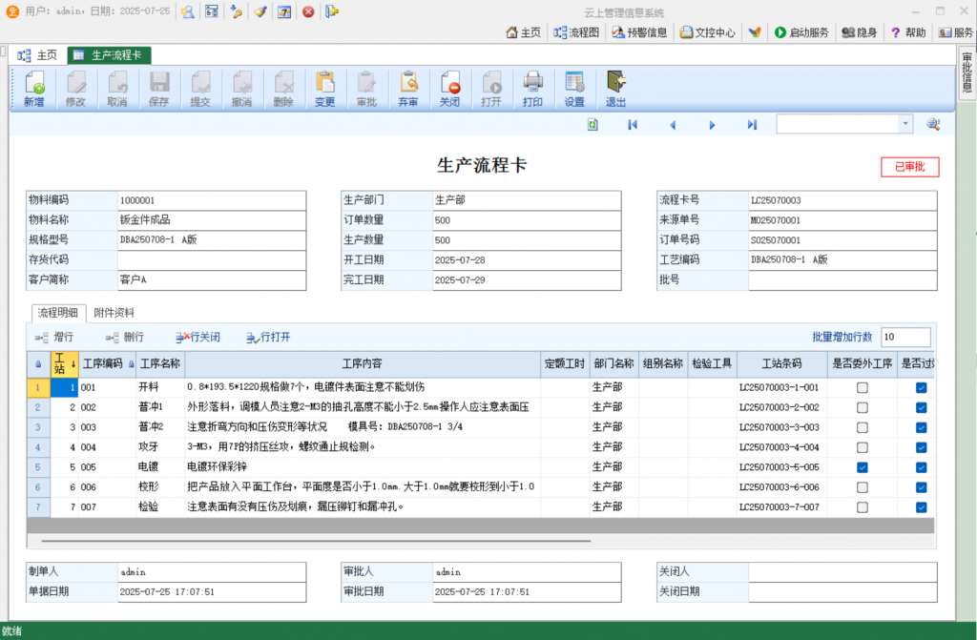Uncheck the last-column checkbox in the 开料 row
Screen dimensions: 977x640
[921, 387]
